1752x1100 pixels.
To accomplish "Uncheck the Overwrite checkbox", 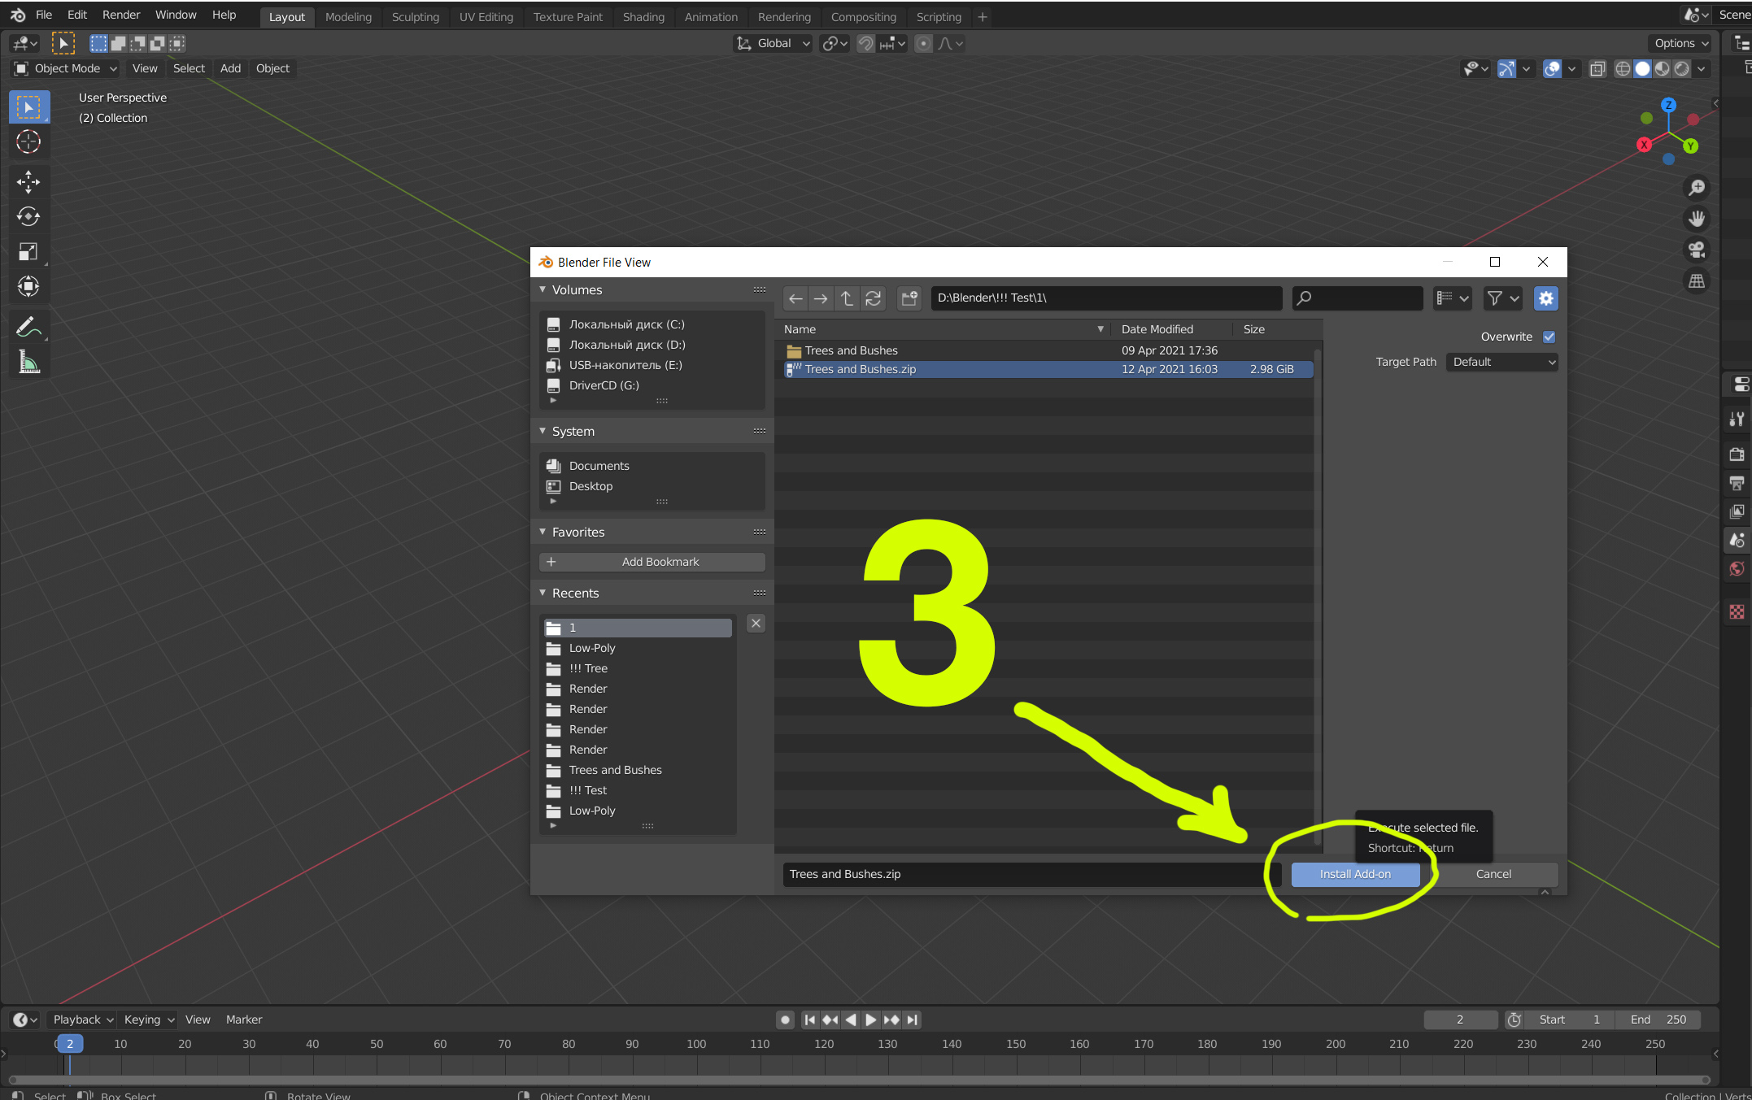I will click(1549, 337).
